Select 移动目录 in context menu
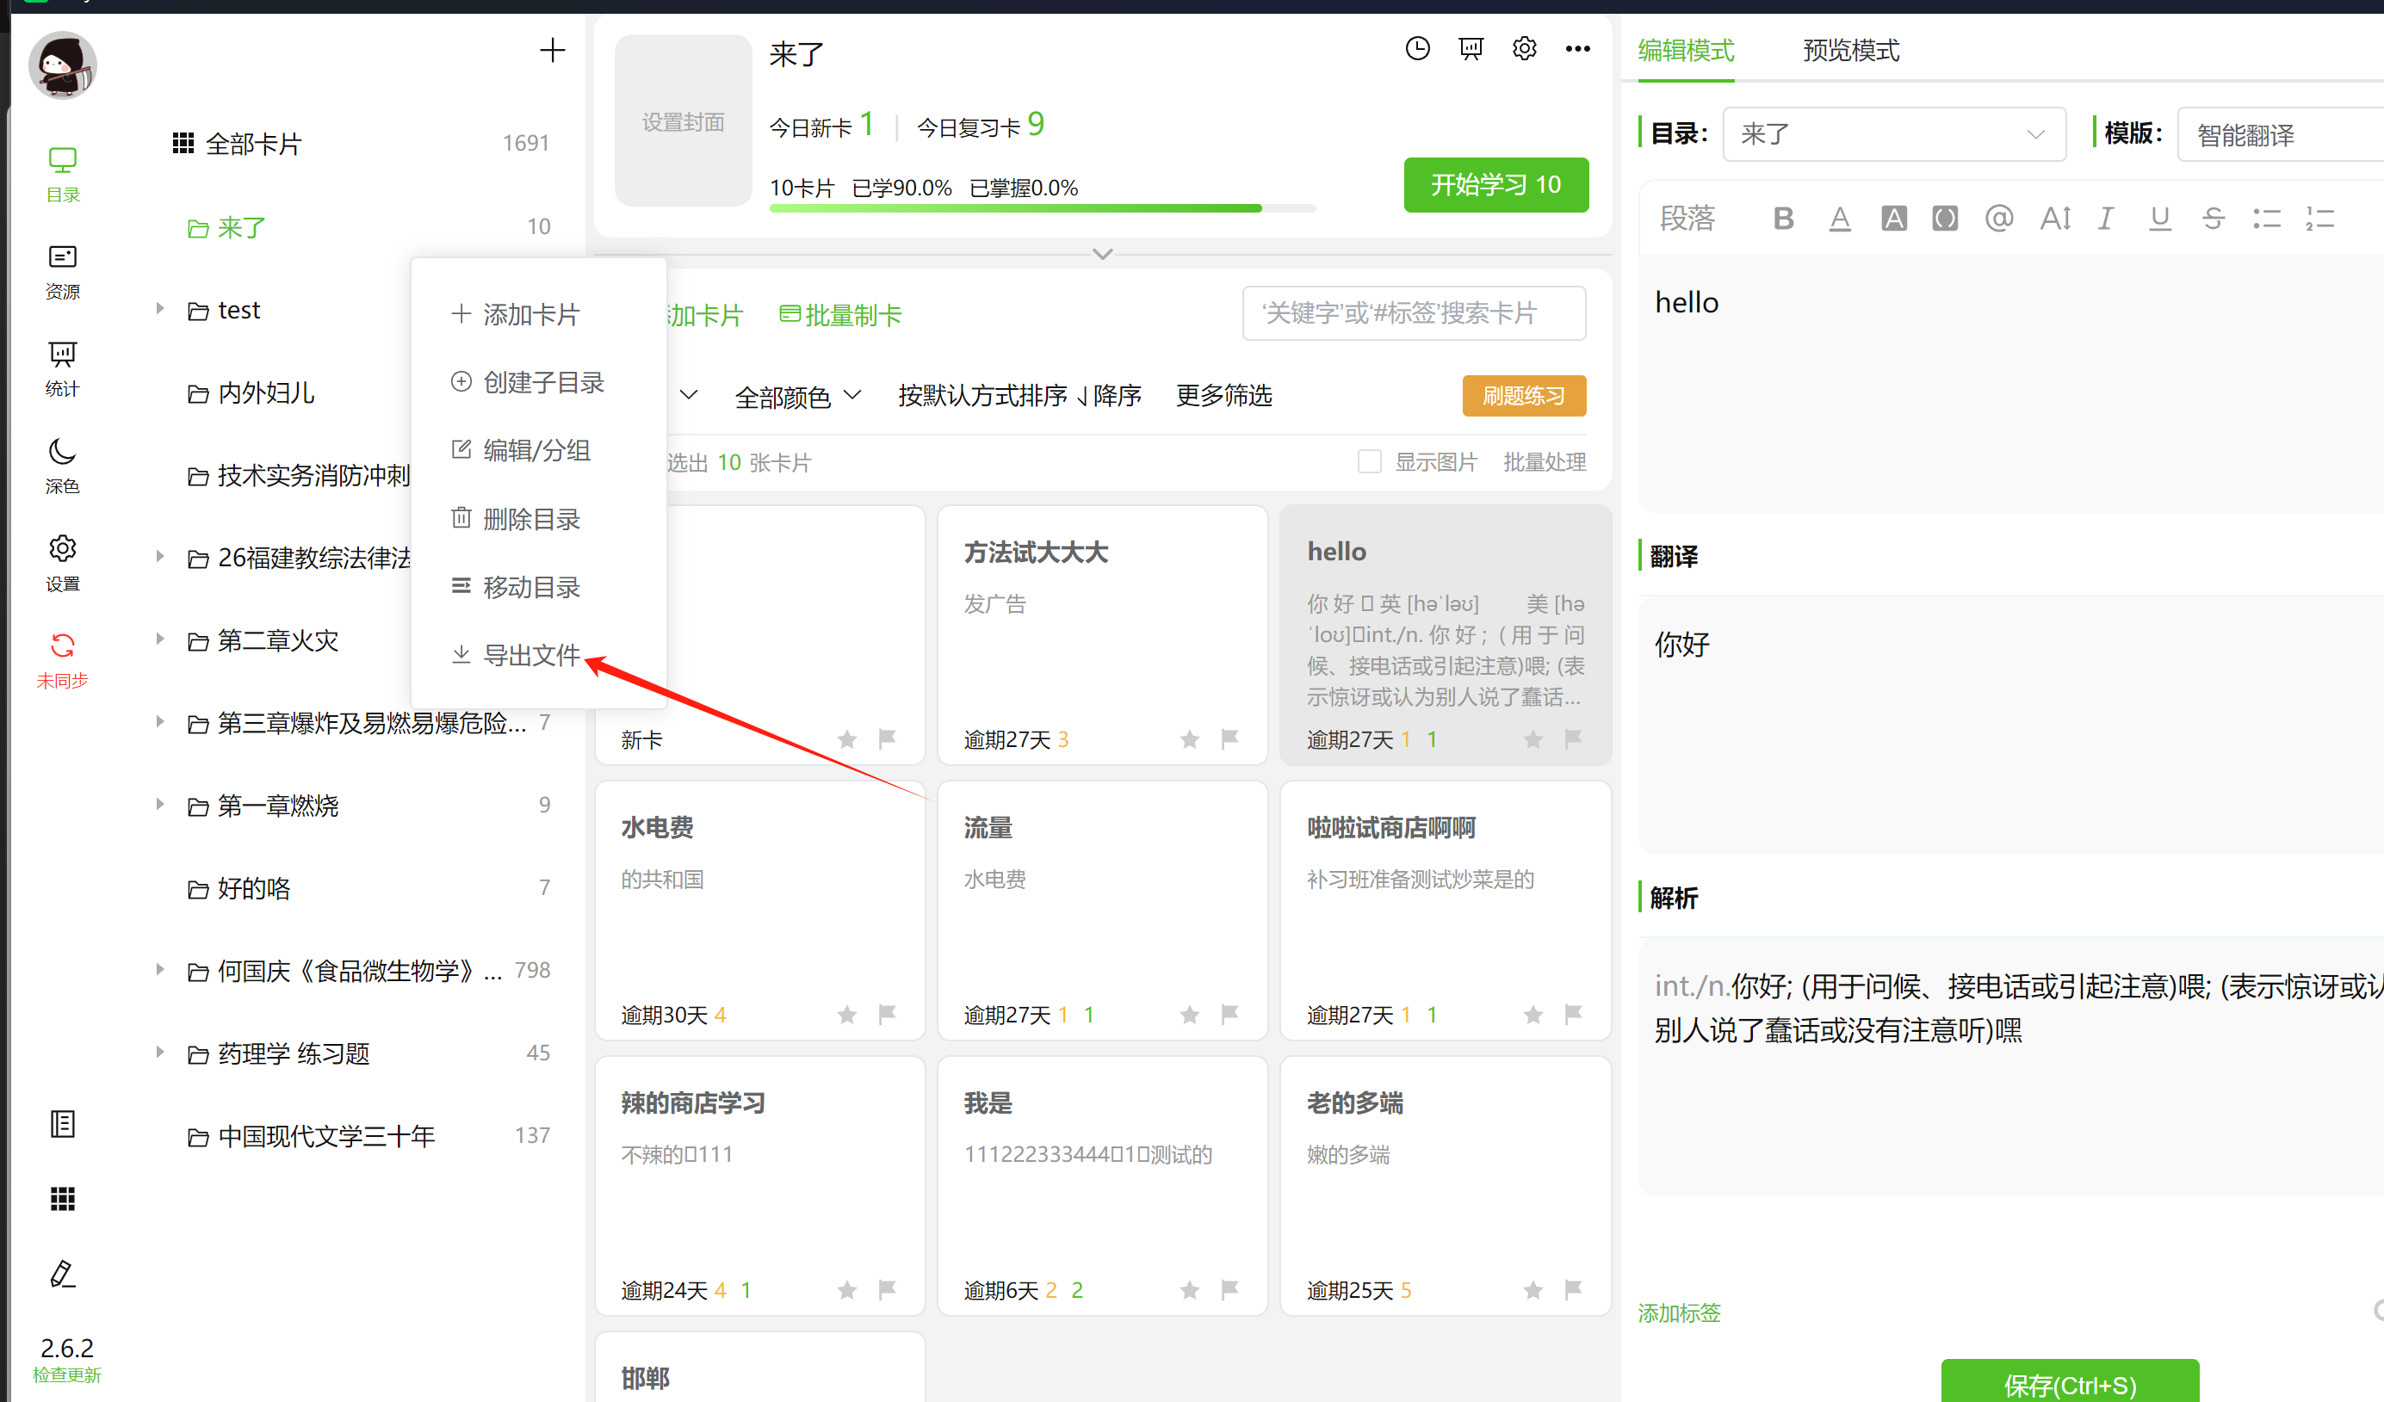 click(x=516, y=587)
